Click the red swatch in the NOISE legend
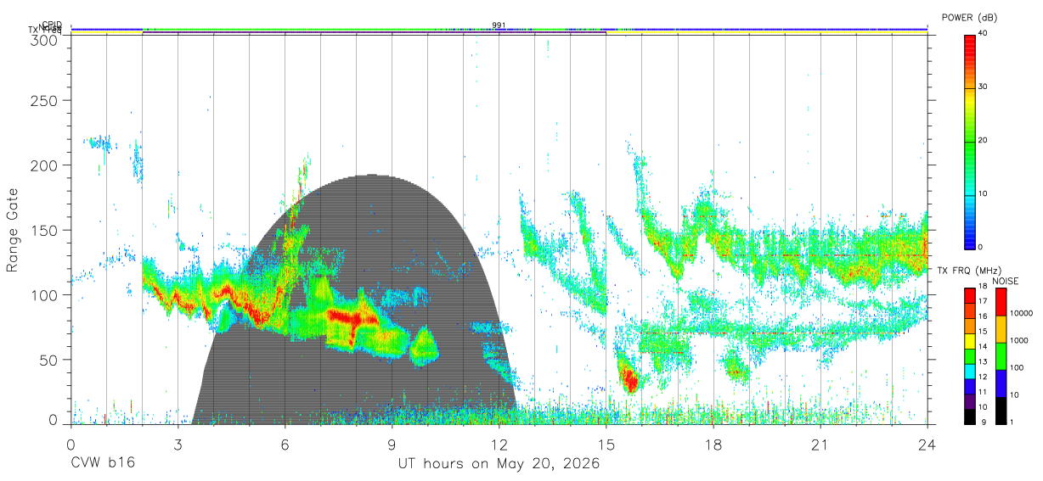 1000,301
